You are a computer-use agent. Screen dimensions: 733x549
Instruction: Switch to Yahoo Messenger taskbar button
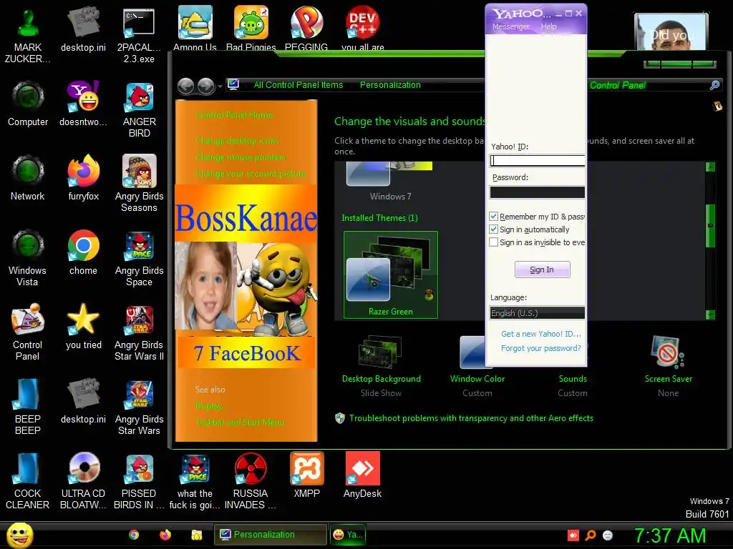click(348, 535)
